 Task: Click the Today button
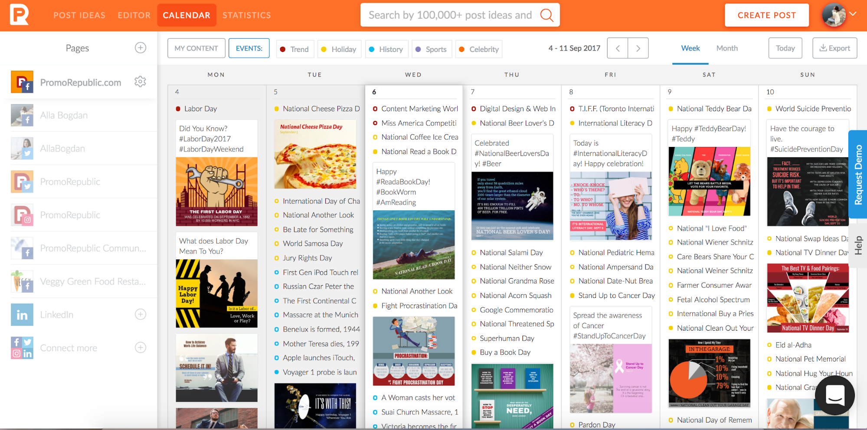[785, 48]
